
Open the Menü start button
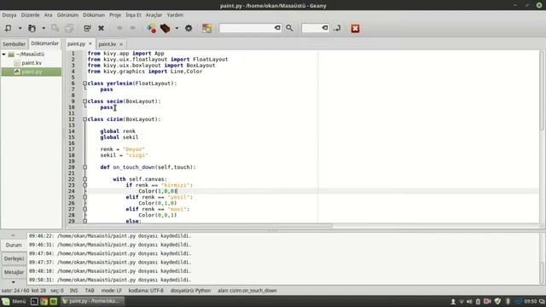pos(14,301)
